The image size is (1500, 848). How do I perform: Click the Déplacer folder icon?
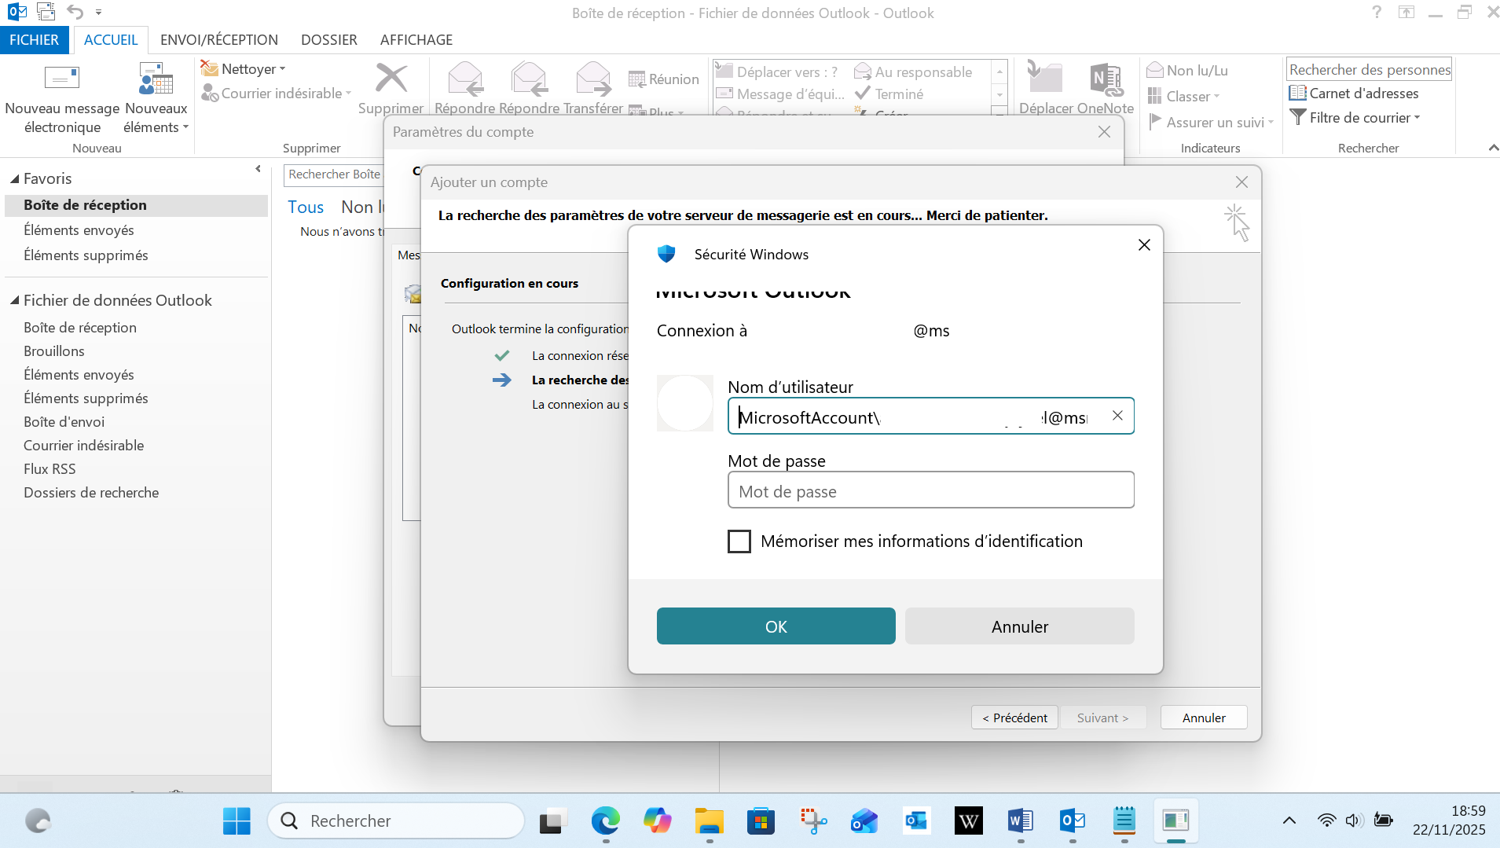pyautogui.click(x=1045, y=79)
